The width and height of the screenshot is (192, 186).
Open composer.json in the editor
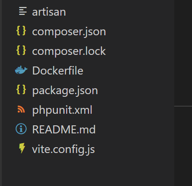click(69, 32)
